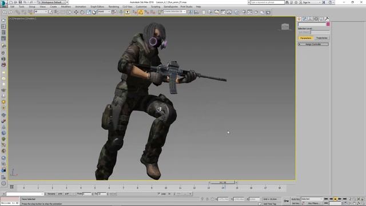Click Go to End playback button
The width and height of the screenshot is (366, 206).
click(345, 199)
